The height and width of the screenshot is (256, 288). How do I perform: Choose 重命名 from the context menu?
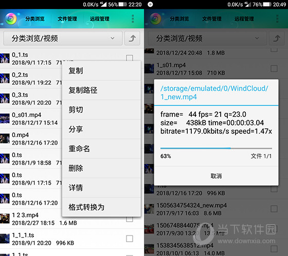click(x=102, y=149)
